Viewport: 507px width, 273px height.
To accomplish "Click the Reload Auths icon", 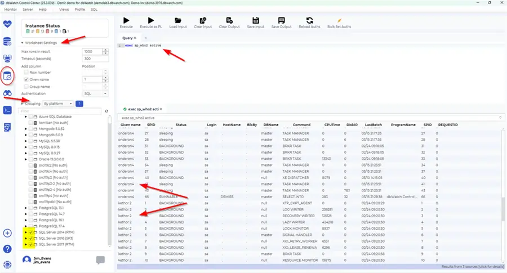I will [x=309, y=21].
